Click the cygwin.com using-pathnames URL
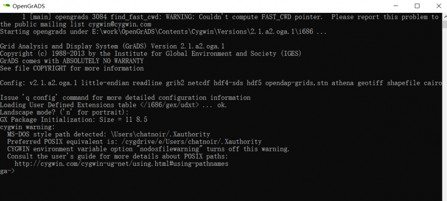The height and width of the screenshot is (201, 447). point(121,164)
